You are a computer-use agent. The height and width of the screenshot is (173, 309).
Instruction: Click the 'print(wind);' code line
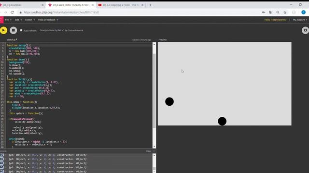pyautogui.click(x=17, y=139)
